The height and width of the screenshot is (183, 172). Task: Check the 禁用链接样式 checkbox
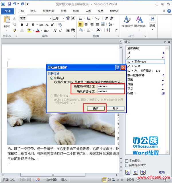pos(127,165)
